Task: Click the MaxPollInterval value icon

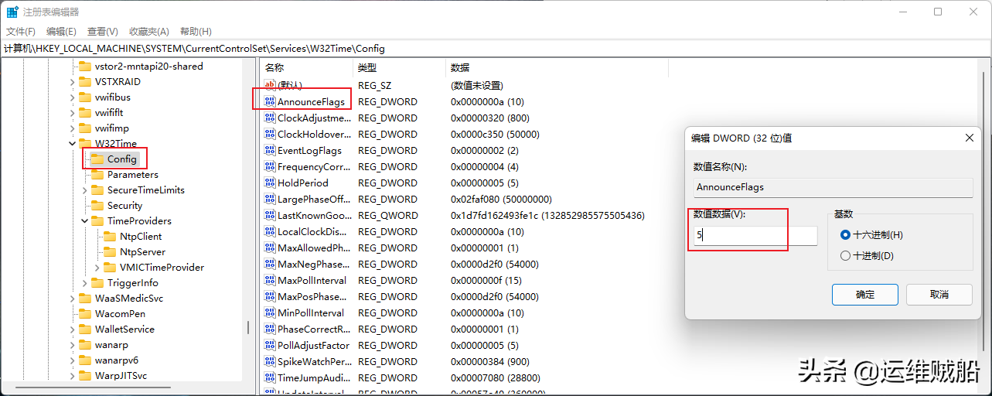Action: tap(270, 281)
